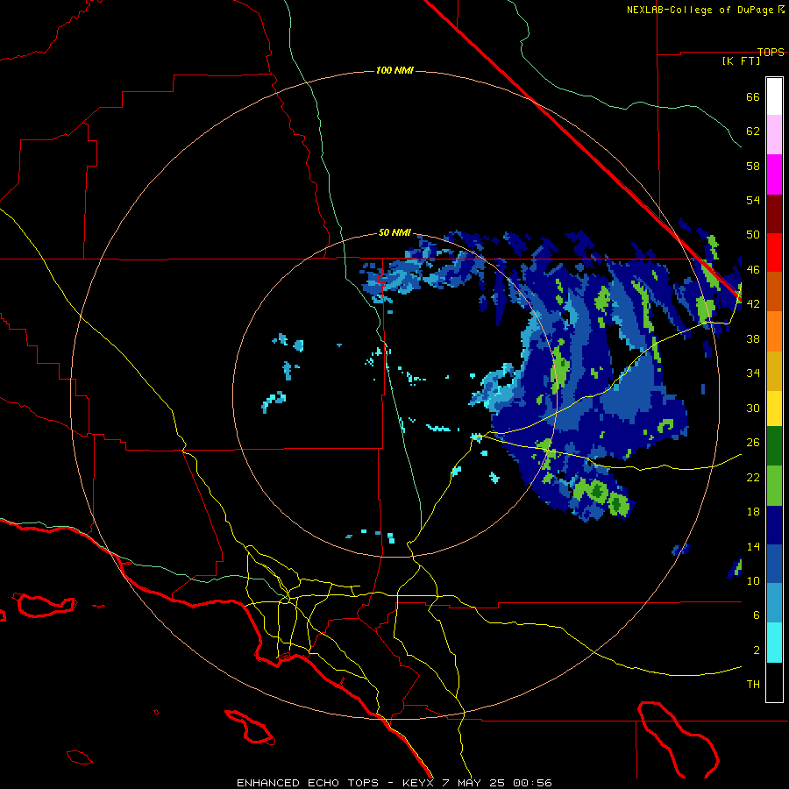Click the navy blue legend swatch
This screenshot has width=789, height=789.
tap(774, 525)
